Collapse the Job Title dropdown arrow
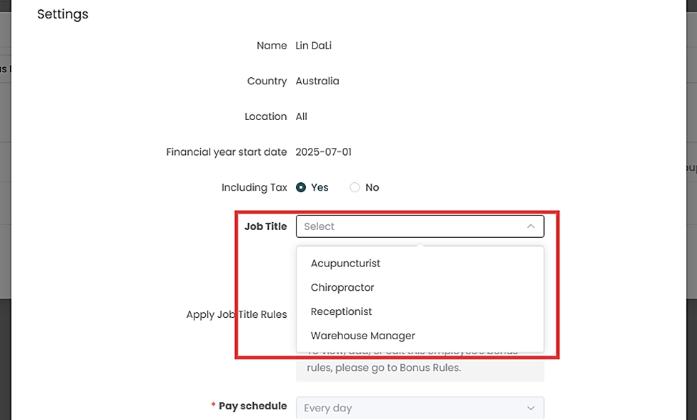 pos(530,226)
